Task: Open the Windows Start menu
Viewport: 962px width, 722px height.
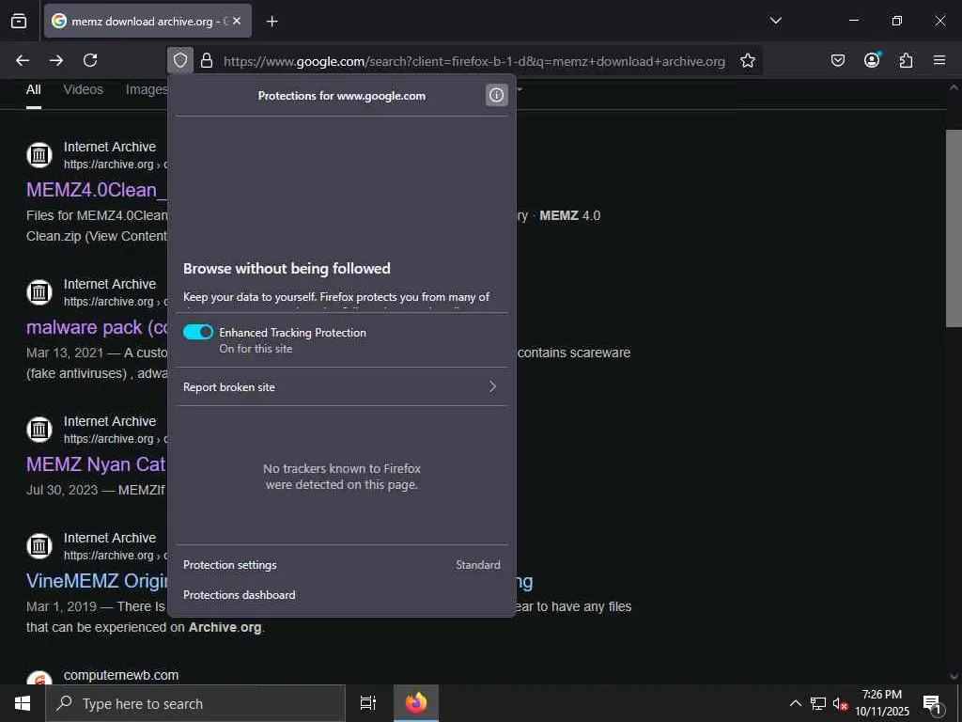Action: pos(23,703)
